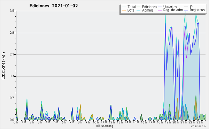Click the 0.0 y-axis value
Screen dimensions: 209x129
[12, 120]
